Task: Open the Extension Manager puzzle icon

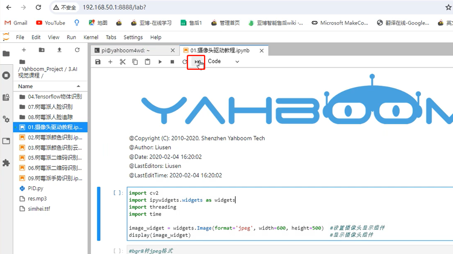Action: [x=6, y=163]
